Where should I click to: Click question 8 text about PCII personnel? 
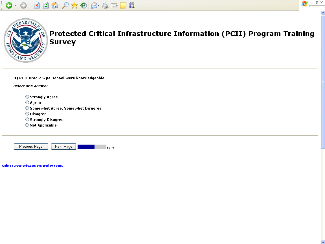pos(60,78)
